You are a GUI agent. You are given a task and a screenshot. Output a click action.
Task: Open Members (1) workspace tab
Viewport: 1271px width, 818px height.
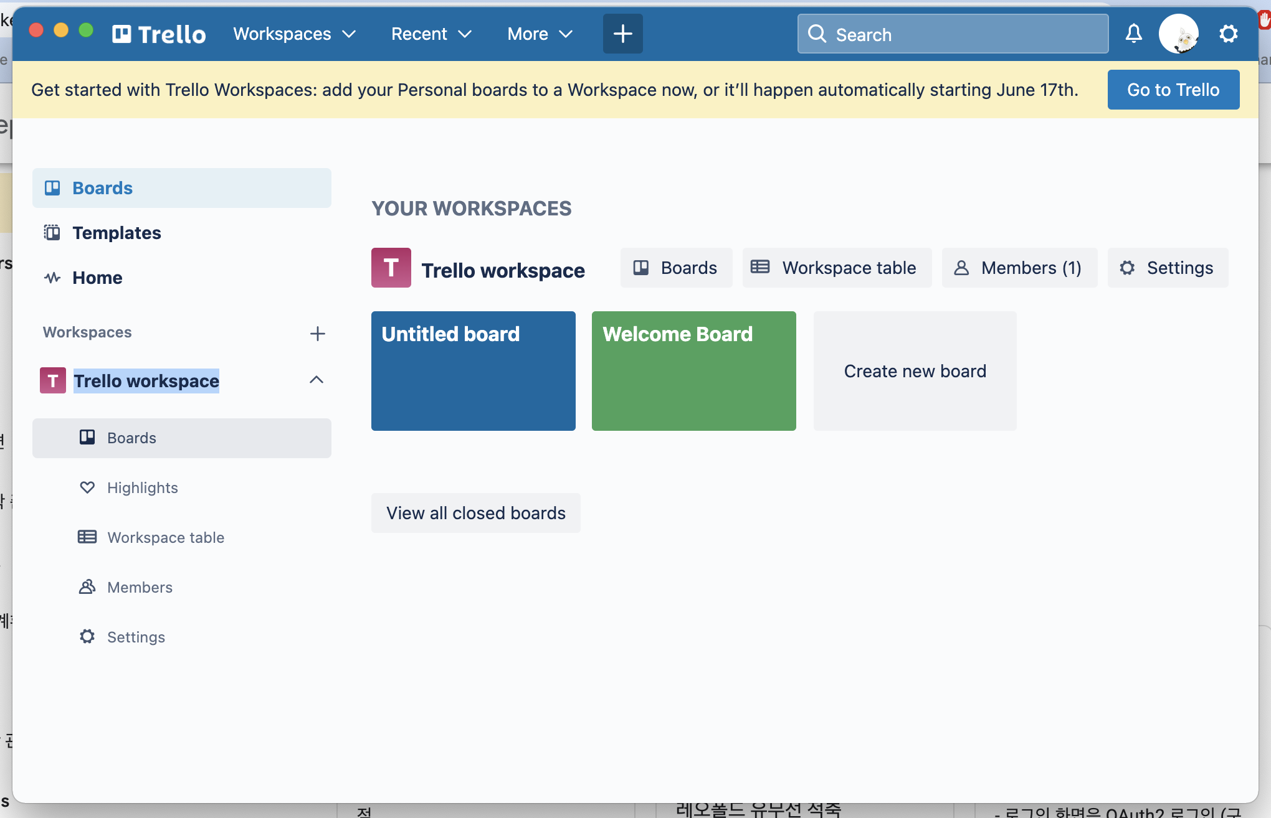[1019, 268]
